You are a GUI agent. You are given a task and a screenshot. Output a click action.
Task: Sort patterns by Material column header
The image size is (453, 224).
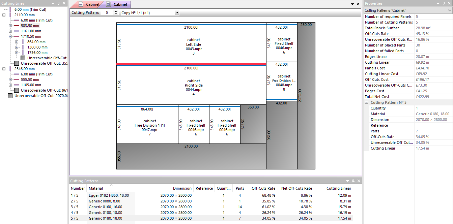pos(96,188)
